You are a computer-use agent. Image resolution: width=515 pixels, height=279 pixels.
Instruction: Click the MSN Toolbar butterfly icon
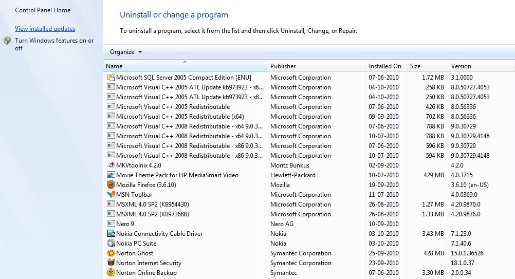(111, 195)
